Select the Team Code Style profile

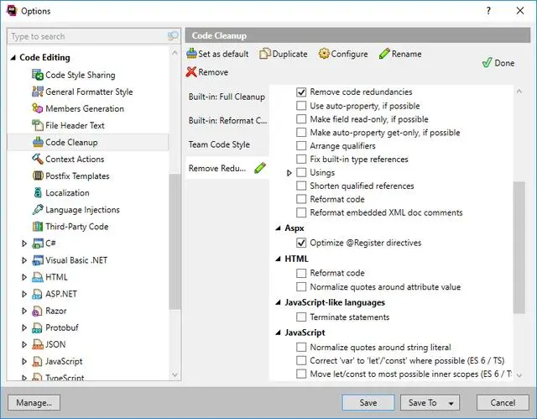[x=227, y=144]
